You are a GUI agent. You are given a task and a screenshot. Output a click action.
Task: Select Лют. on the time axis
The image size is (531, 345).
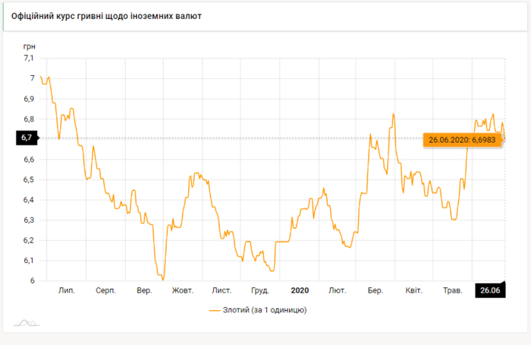(338, 290)
